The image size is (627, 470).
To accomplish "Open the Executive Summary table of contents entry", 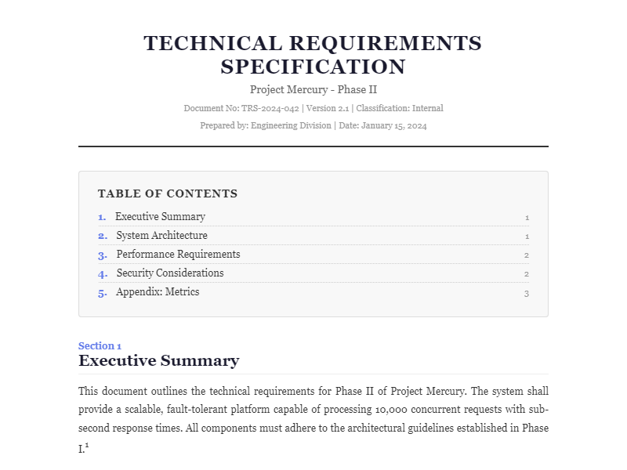I will coord(160,217).
